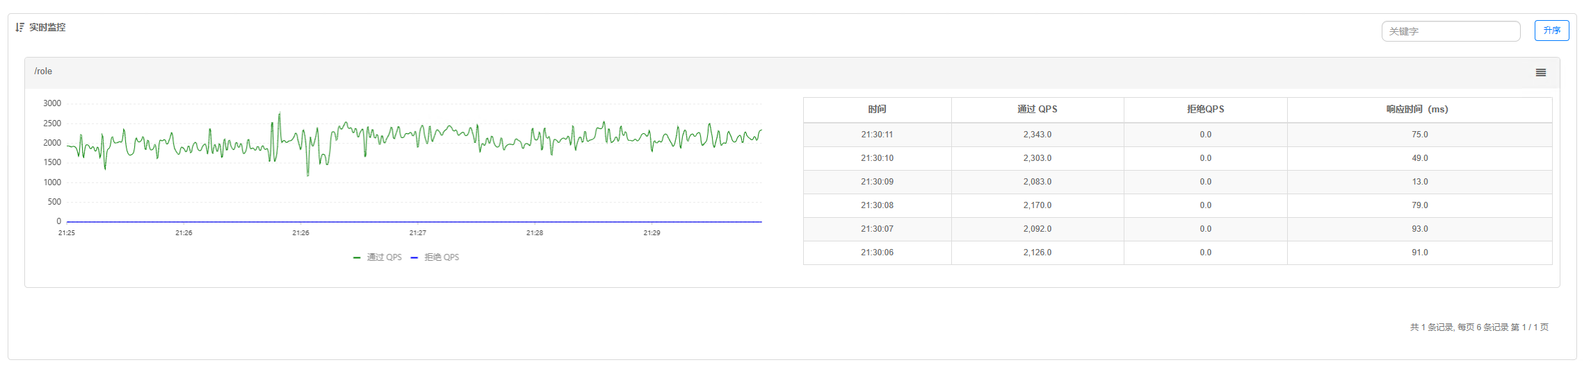Click the 响应时间 (ms) column header

click(x=1419, y=110)
